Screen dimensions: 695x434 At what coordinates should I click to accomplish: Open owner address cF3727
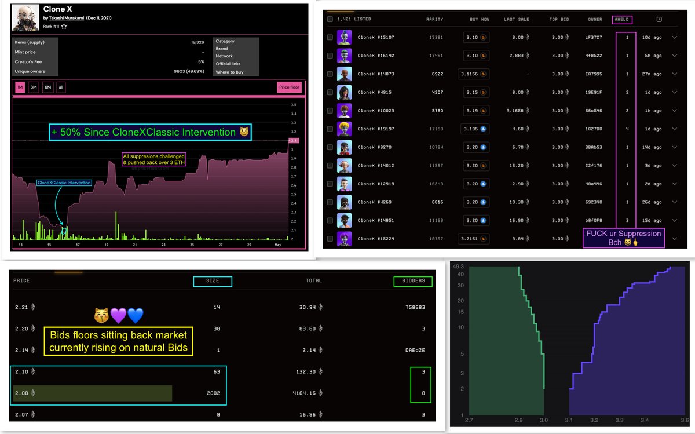[595, 38]
